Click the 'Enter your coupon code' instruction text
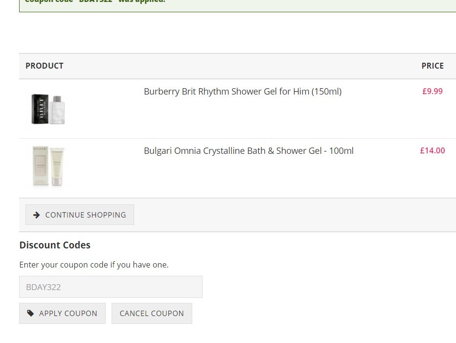This screenshot has height=343, width=456. tap(94, 265)
